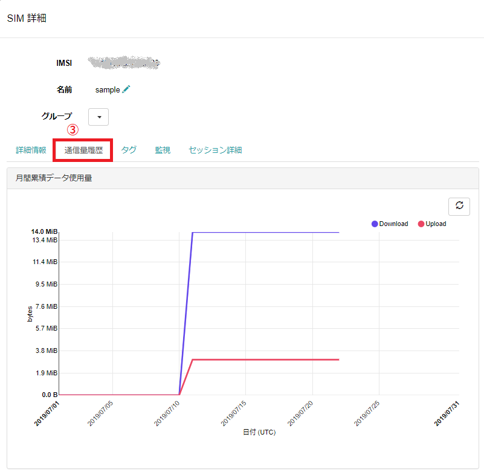Viewport: 484px width, 472px height.
Task: Click the 2019/07/15 date label
Action: pos(234,413)
